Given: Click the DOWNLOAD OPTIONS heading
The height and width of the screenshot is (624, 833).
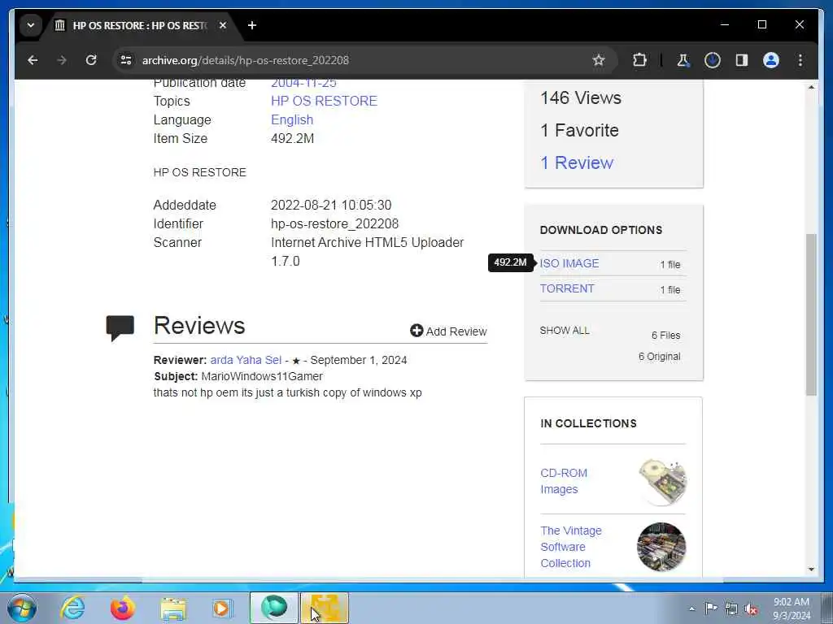Looking at the screenshot, I should coord(601,230).
